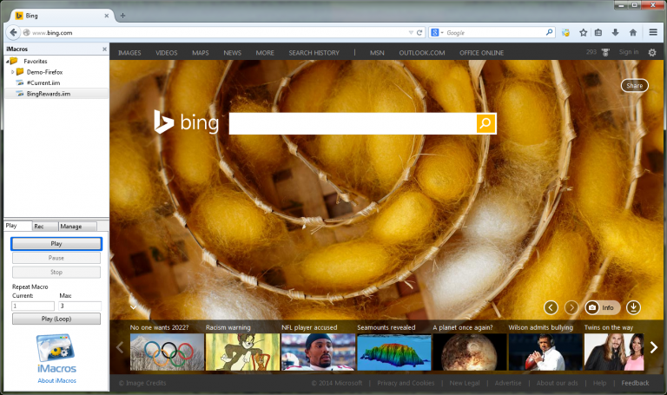The image size is (667, 395).
Task: Click the Bing search text box
Action: (x=353, y=123)
